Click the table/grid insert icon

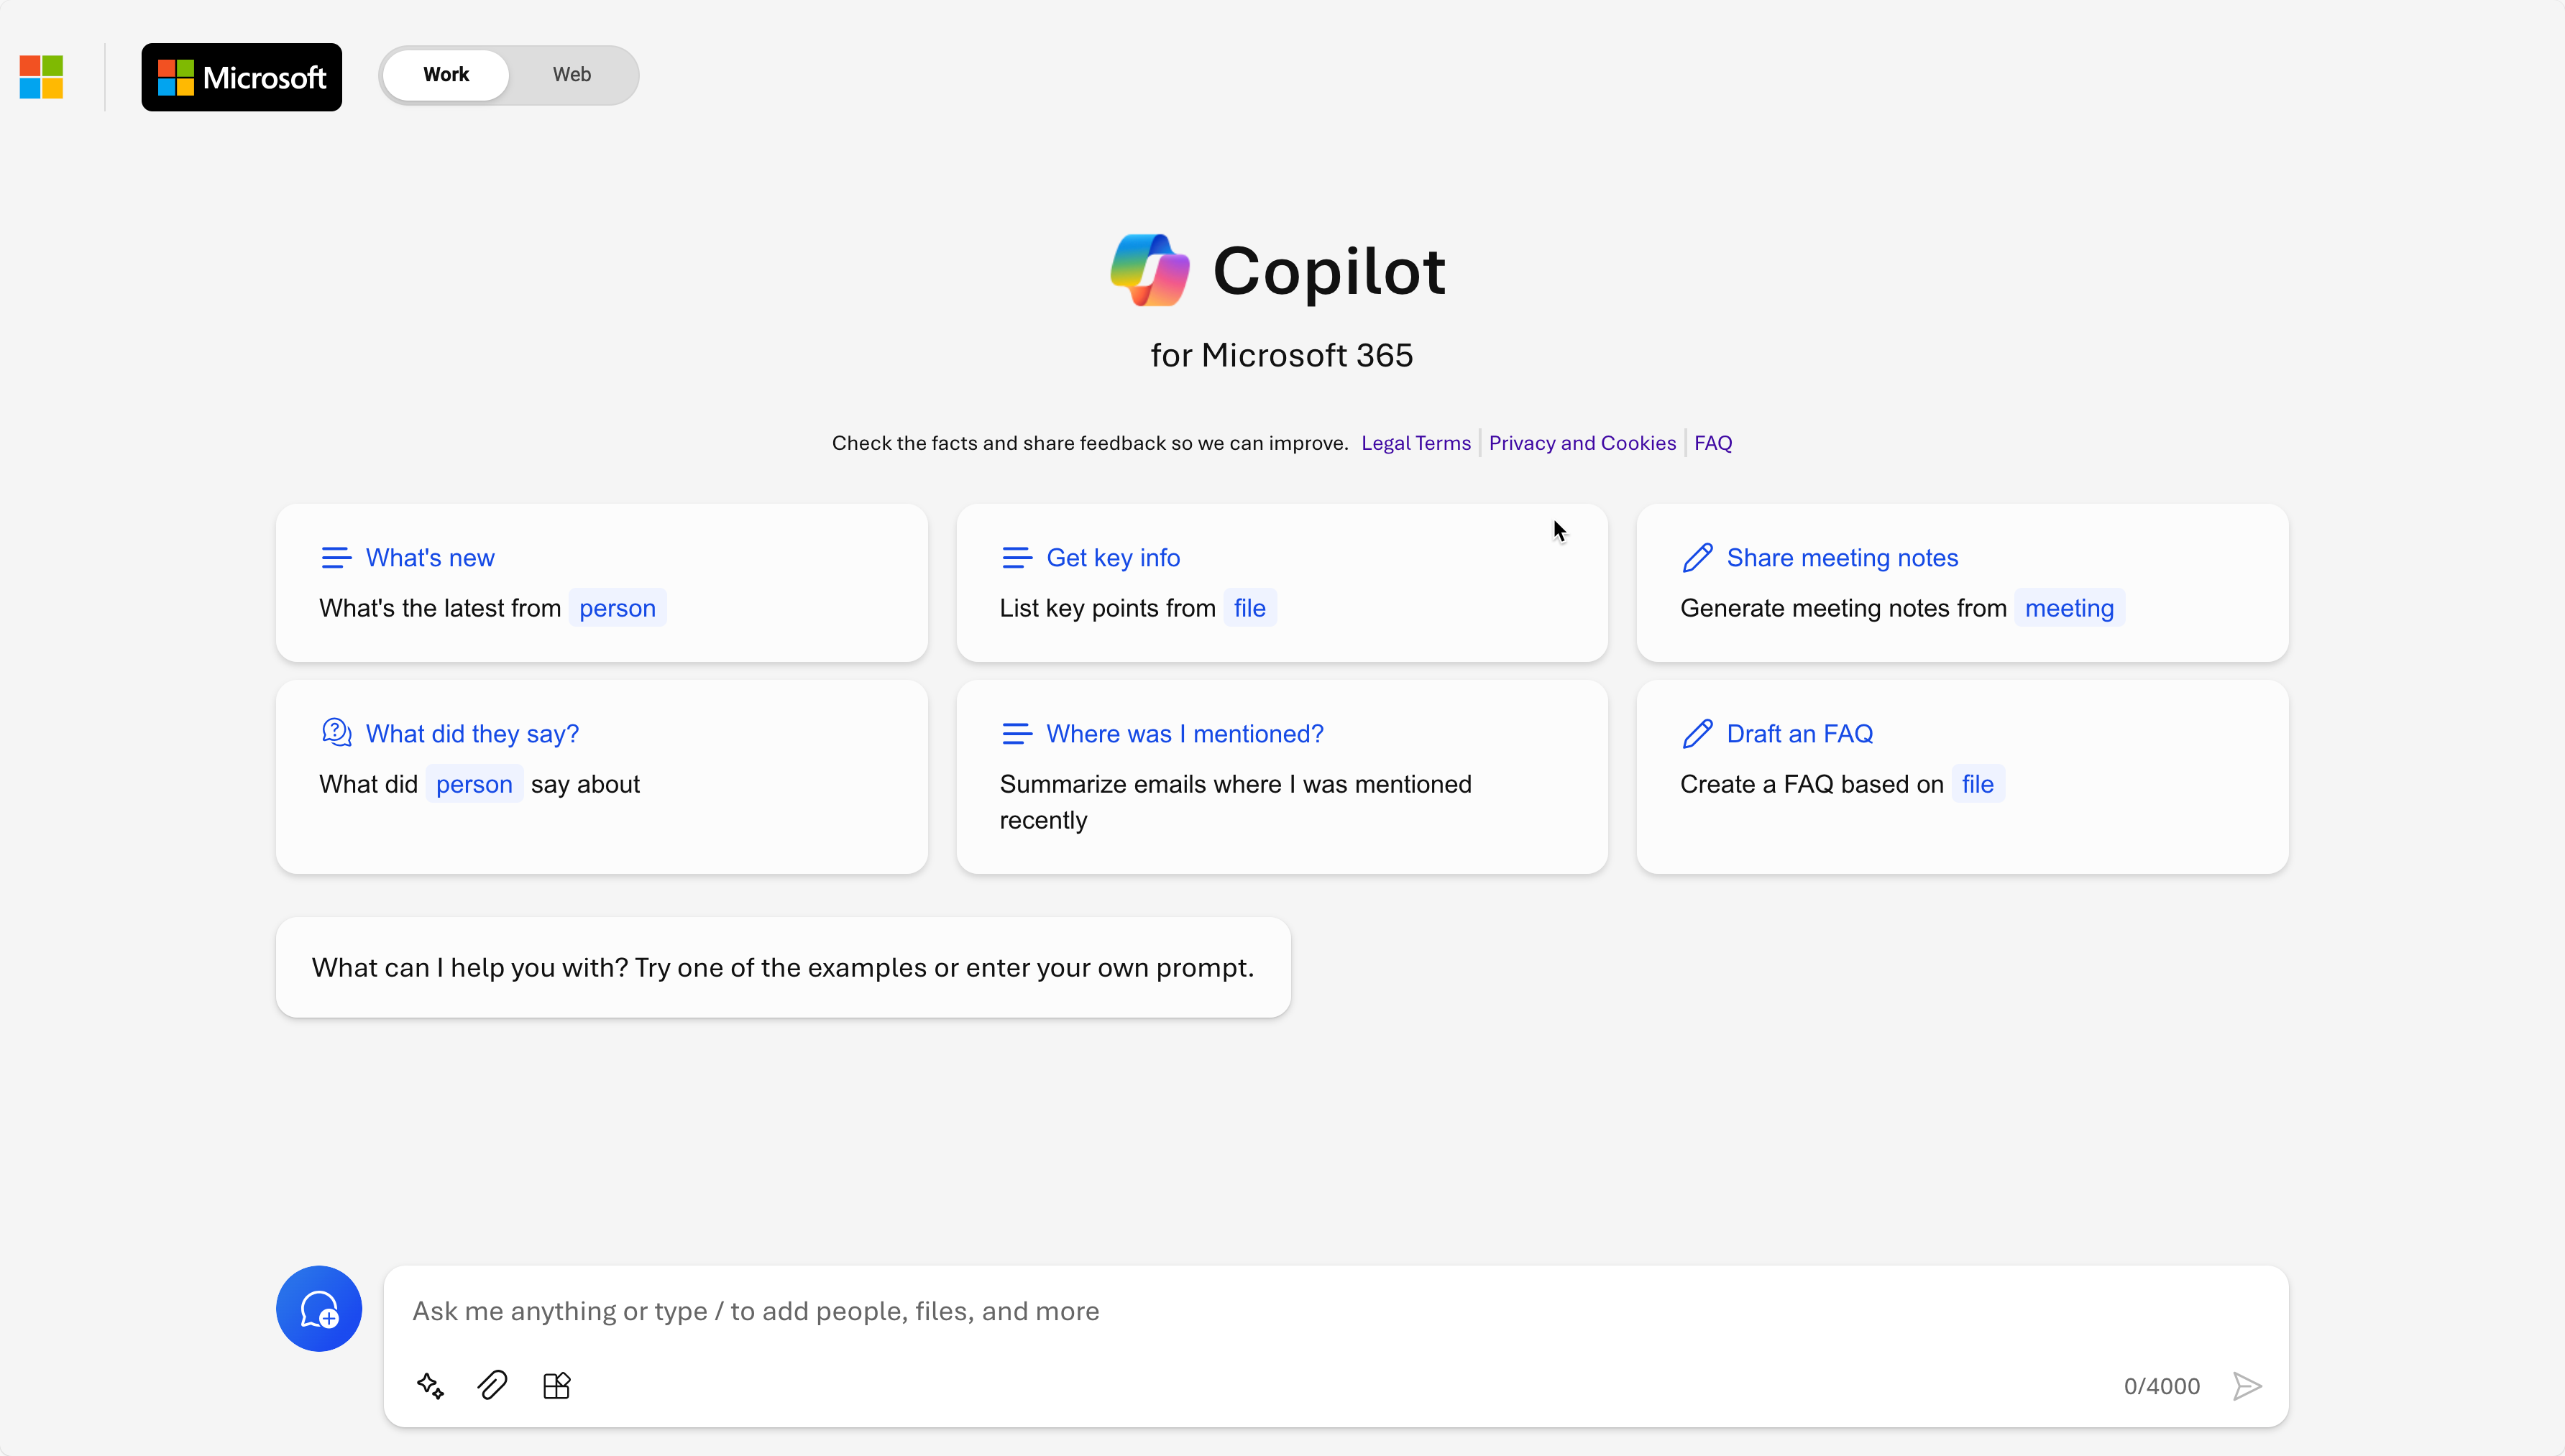556,1386
